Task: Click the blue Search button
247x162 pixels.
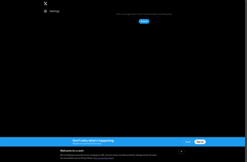Action: [x=144, y=21]
